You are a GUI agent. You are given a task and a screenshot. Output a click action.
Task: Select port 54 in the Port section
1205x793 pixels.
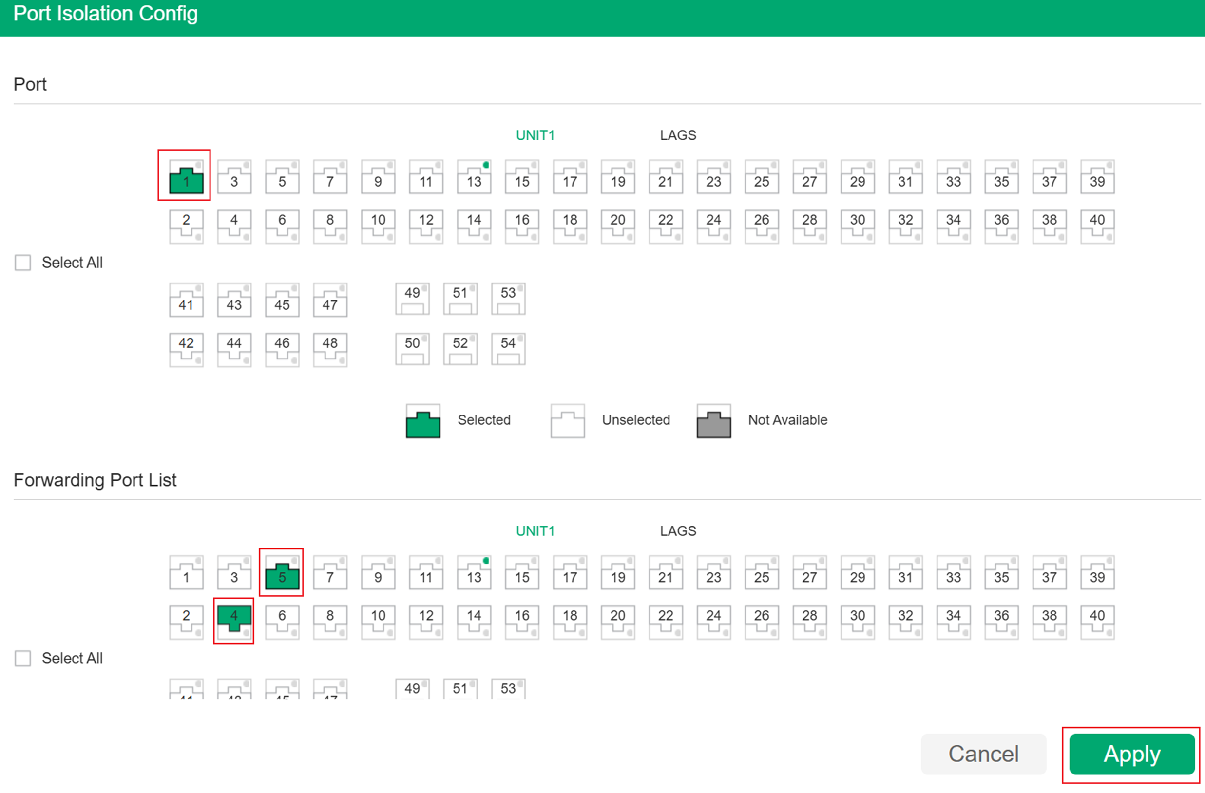(508, 348)
